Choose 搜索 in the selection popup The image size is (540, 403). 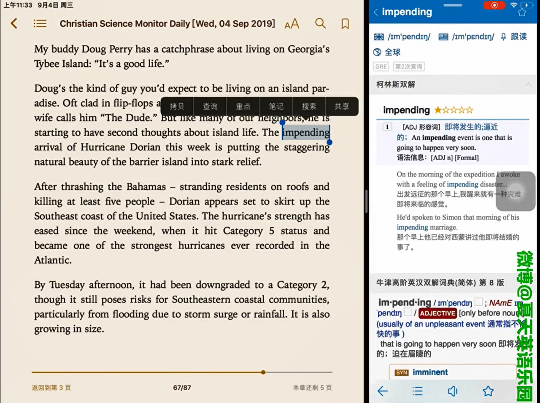tap(309, 106)
